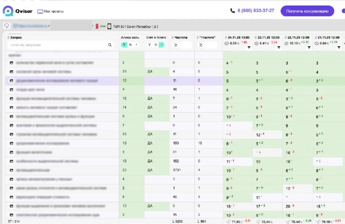Toggle the N filter under Алиса есть

[x=130, y=45]
